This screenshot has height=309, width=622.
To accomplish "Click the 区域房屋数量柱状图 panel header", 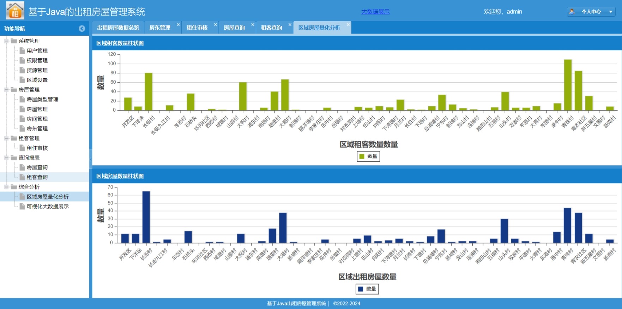I will (x=357, y=176).
